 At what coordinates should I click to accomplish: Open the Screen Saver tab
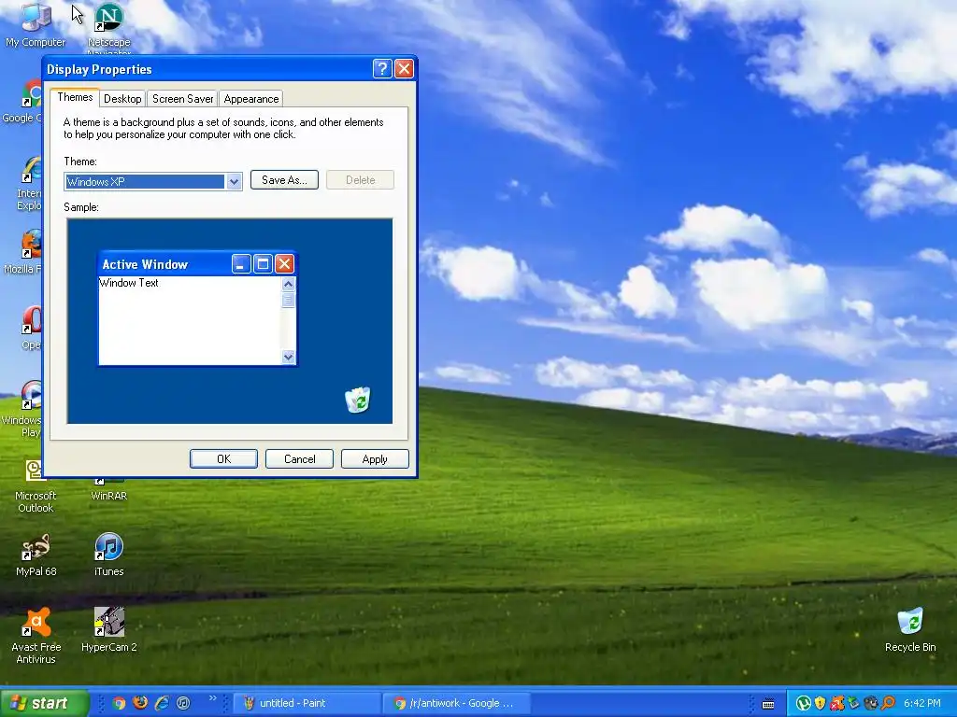coord(182,99)
